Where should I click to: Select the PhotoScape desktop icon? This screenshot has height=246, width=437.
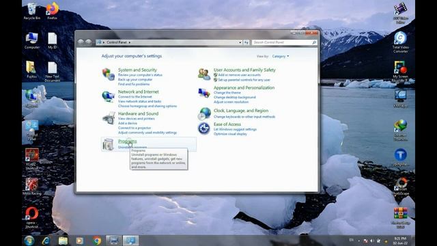[x=401, y=187]
